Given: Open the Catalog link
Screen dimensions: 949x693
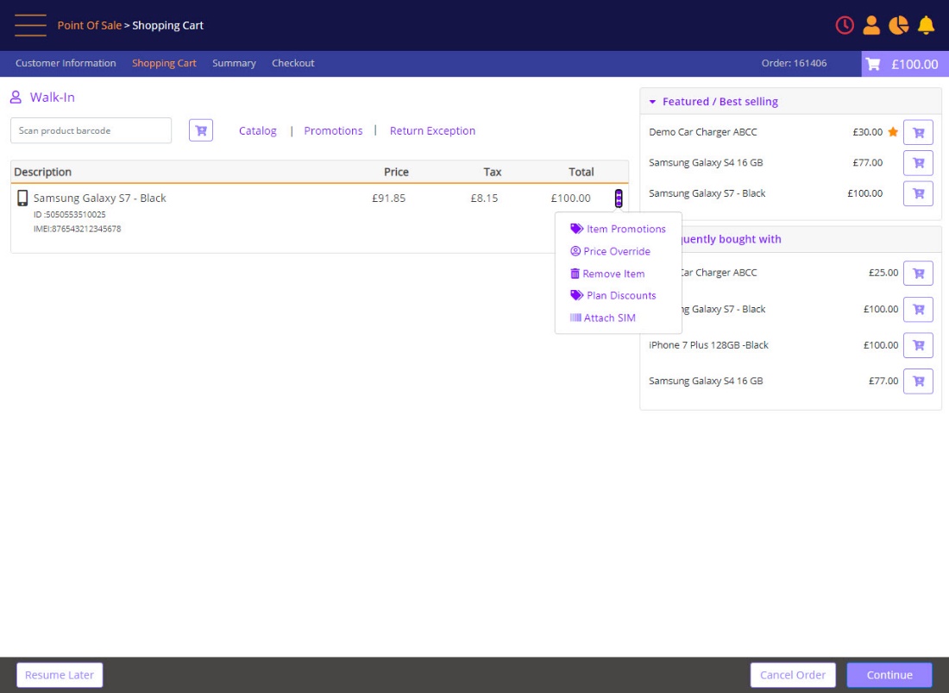Looking at the screenshot, I should tap(258, 130).
